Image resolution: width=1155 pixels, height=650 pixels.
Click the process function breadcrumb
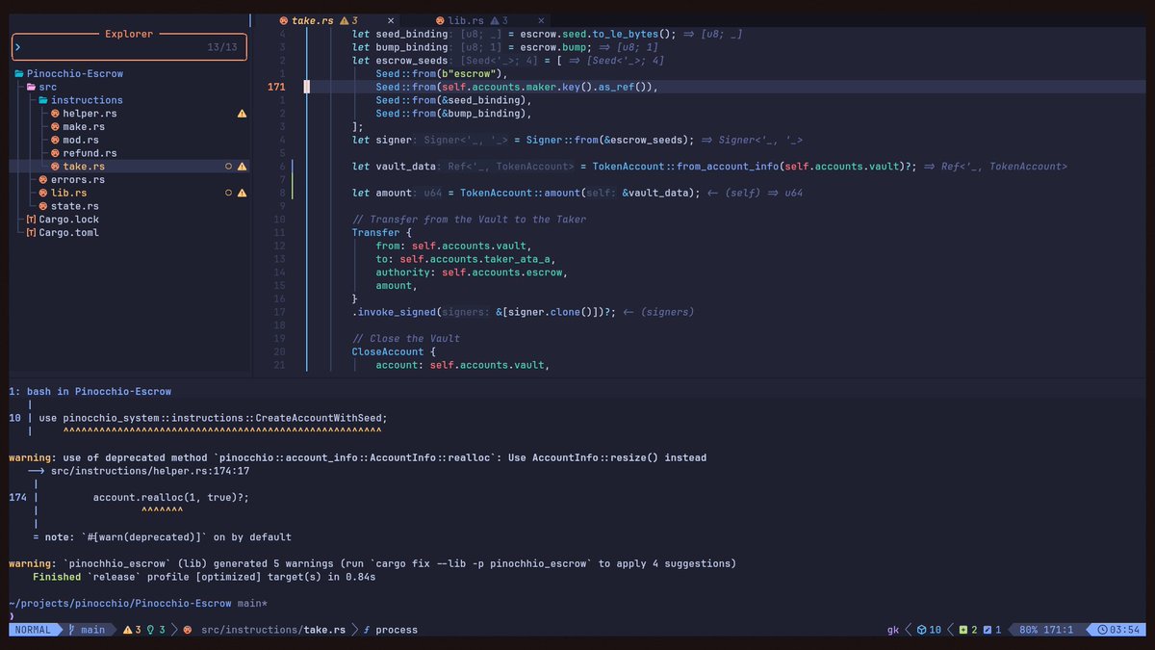pyautogui.click(x=397, y=630)
